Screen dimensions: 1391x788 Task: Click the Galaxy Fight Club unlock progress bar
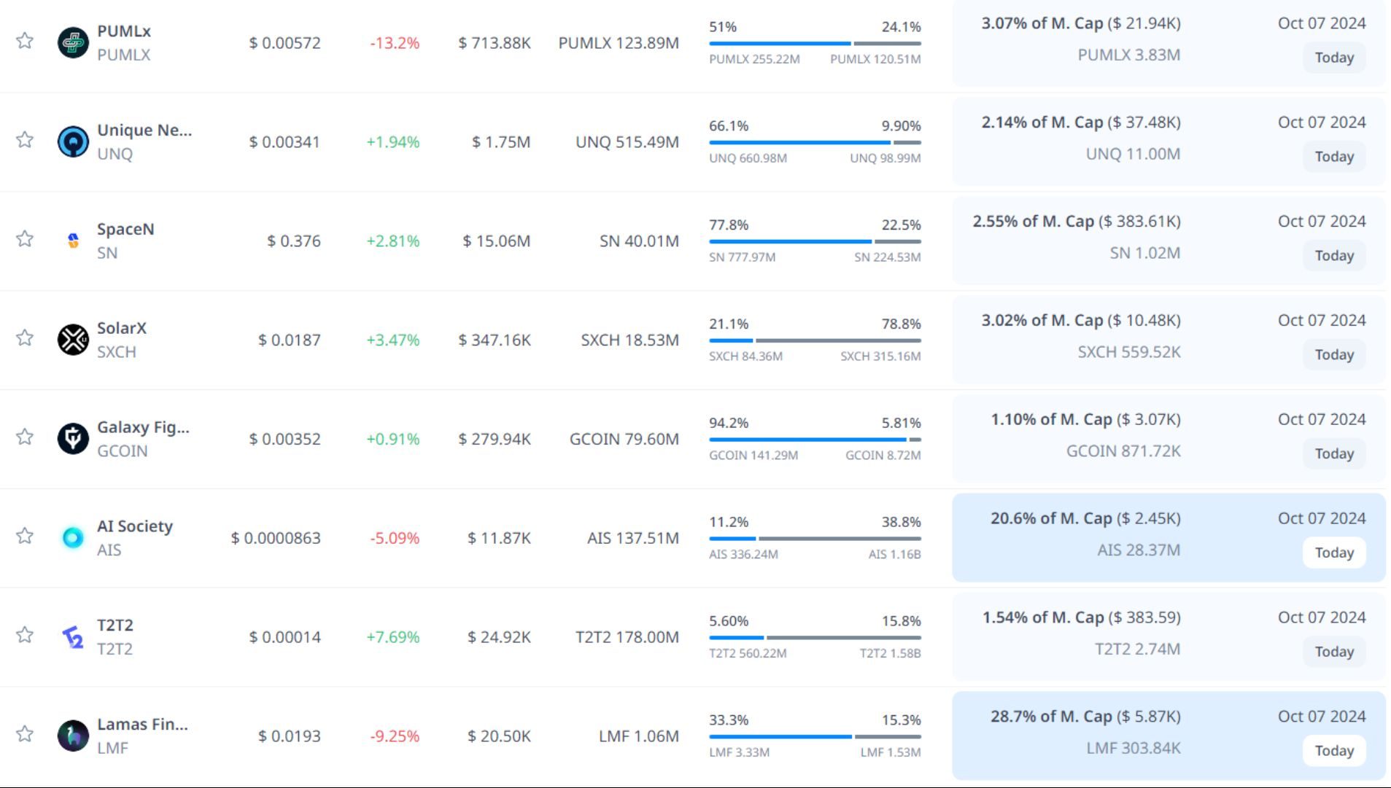814,440
